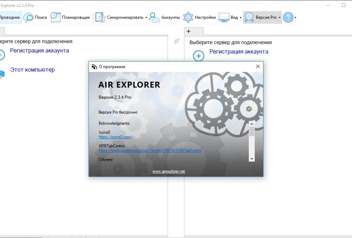Click Регистрация аккаунта in the right pane
352x238 pixels.
click(x=239, y=51)
